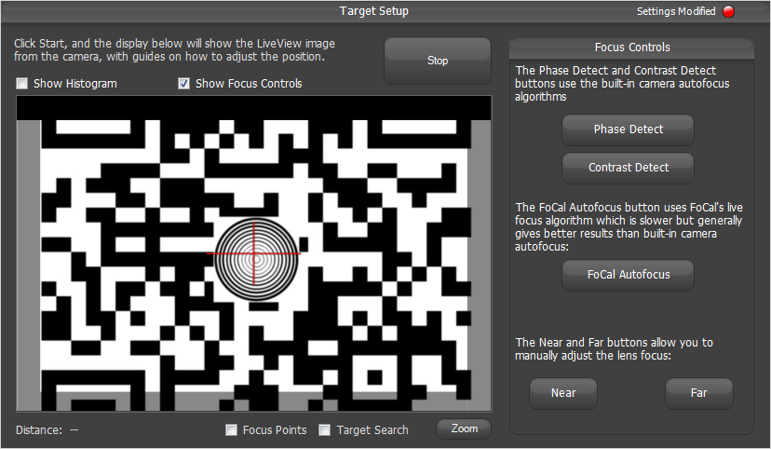The height and width of the screenshot is (449, 771).
Task: Click the Zoom button below LiveView
Action: pos(464,429)
